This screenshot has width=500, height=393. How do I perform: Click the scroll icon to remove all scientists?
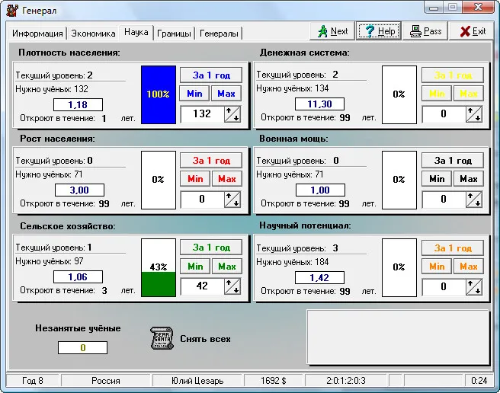[x=159, y=338]
